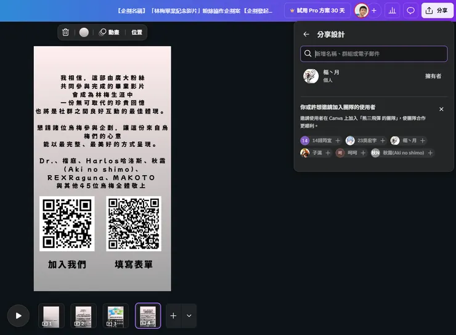Click the 填寫表單 text on canvas
The height and width of the screenshot is (335, 456).
(134, 264)
